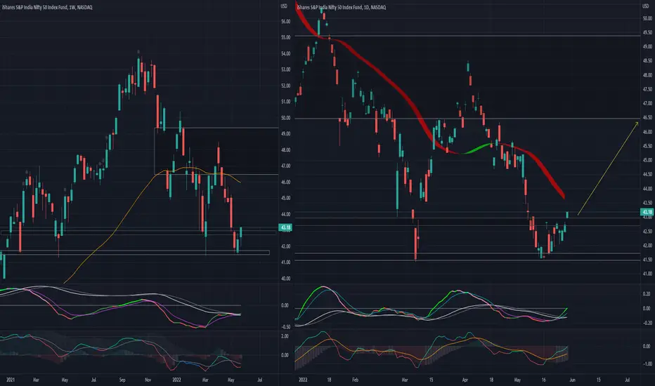Click the 56.00 price level on the weekly axis
The width and height of the screenshot is (655, 386).
(x=286, y=21)
